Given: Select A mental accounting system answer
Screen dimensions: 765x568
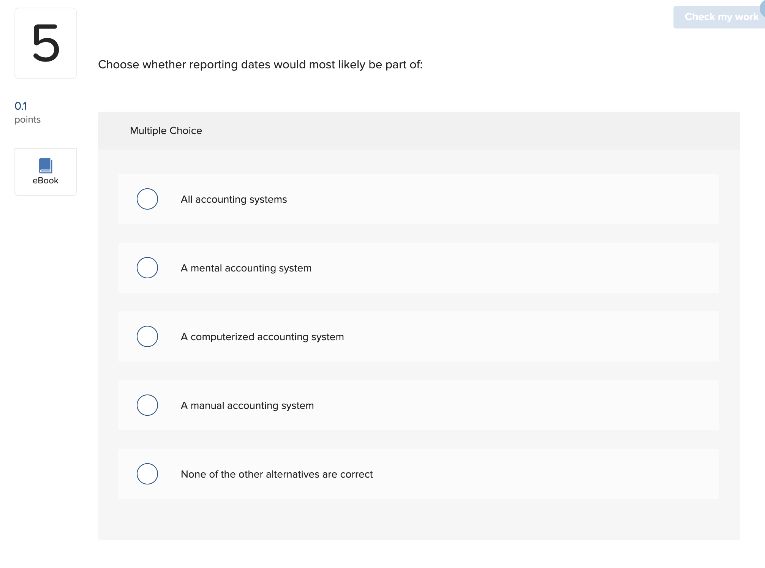Looking at the screenshot, I should click(x=147, y=268).
